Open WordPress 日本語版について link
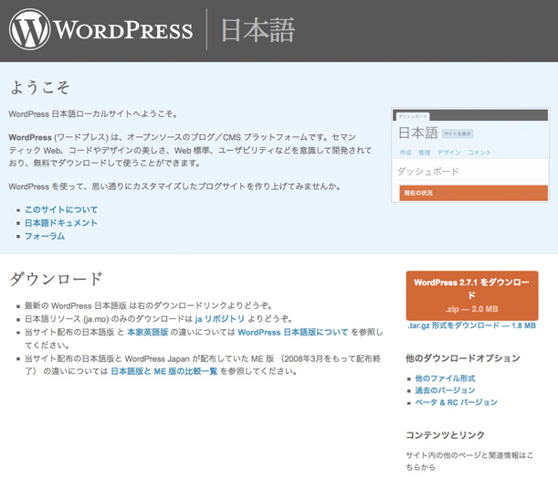 [x=293, y=332]
